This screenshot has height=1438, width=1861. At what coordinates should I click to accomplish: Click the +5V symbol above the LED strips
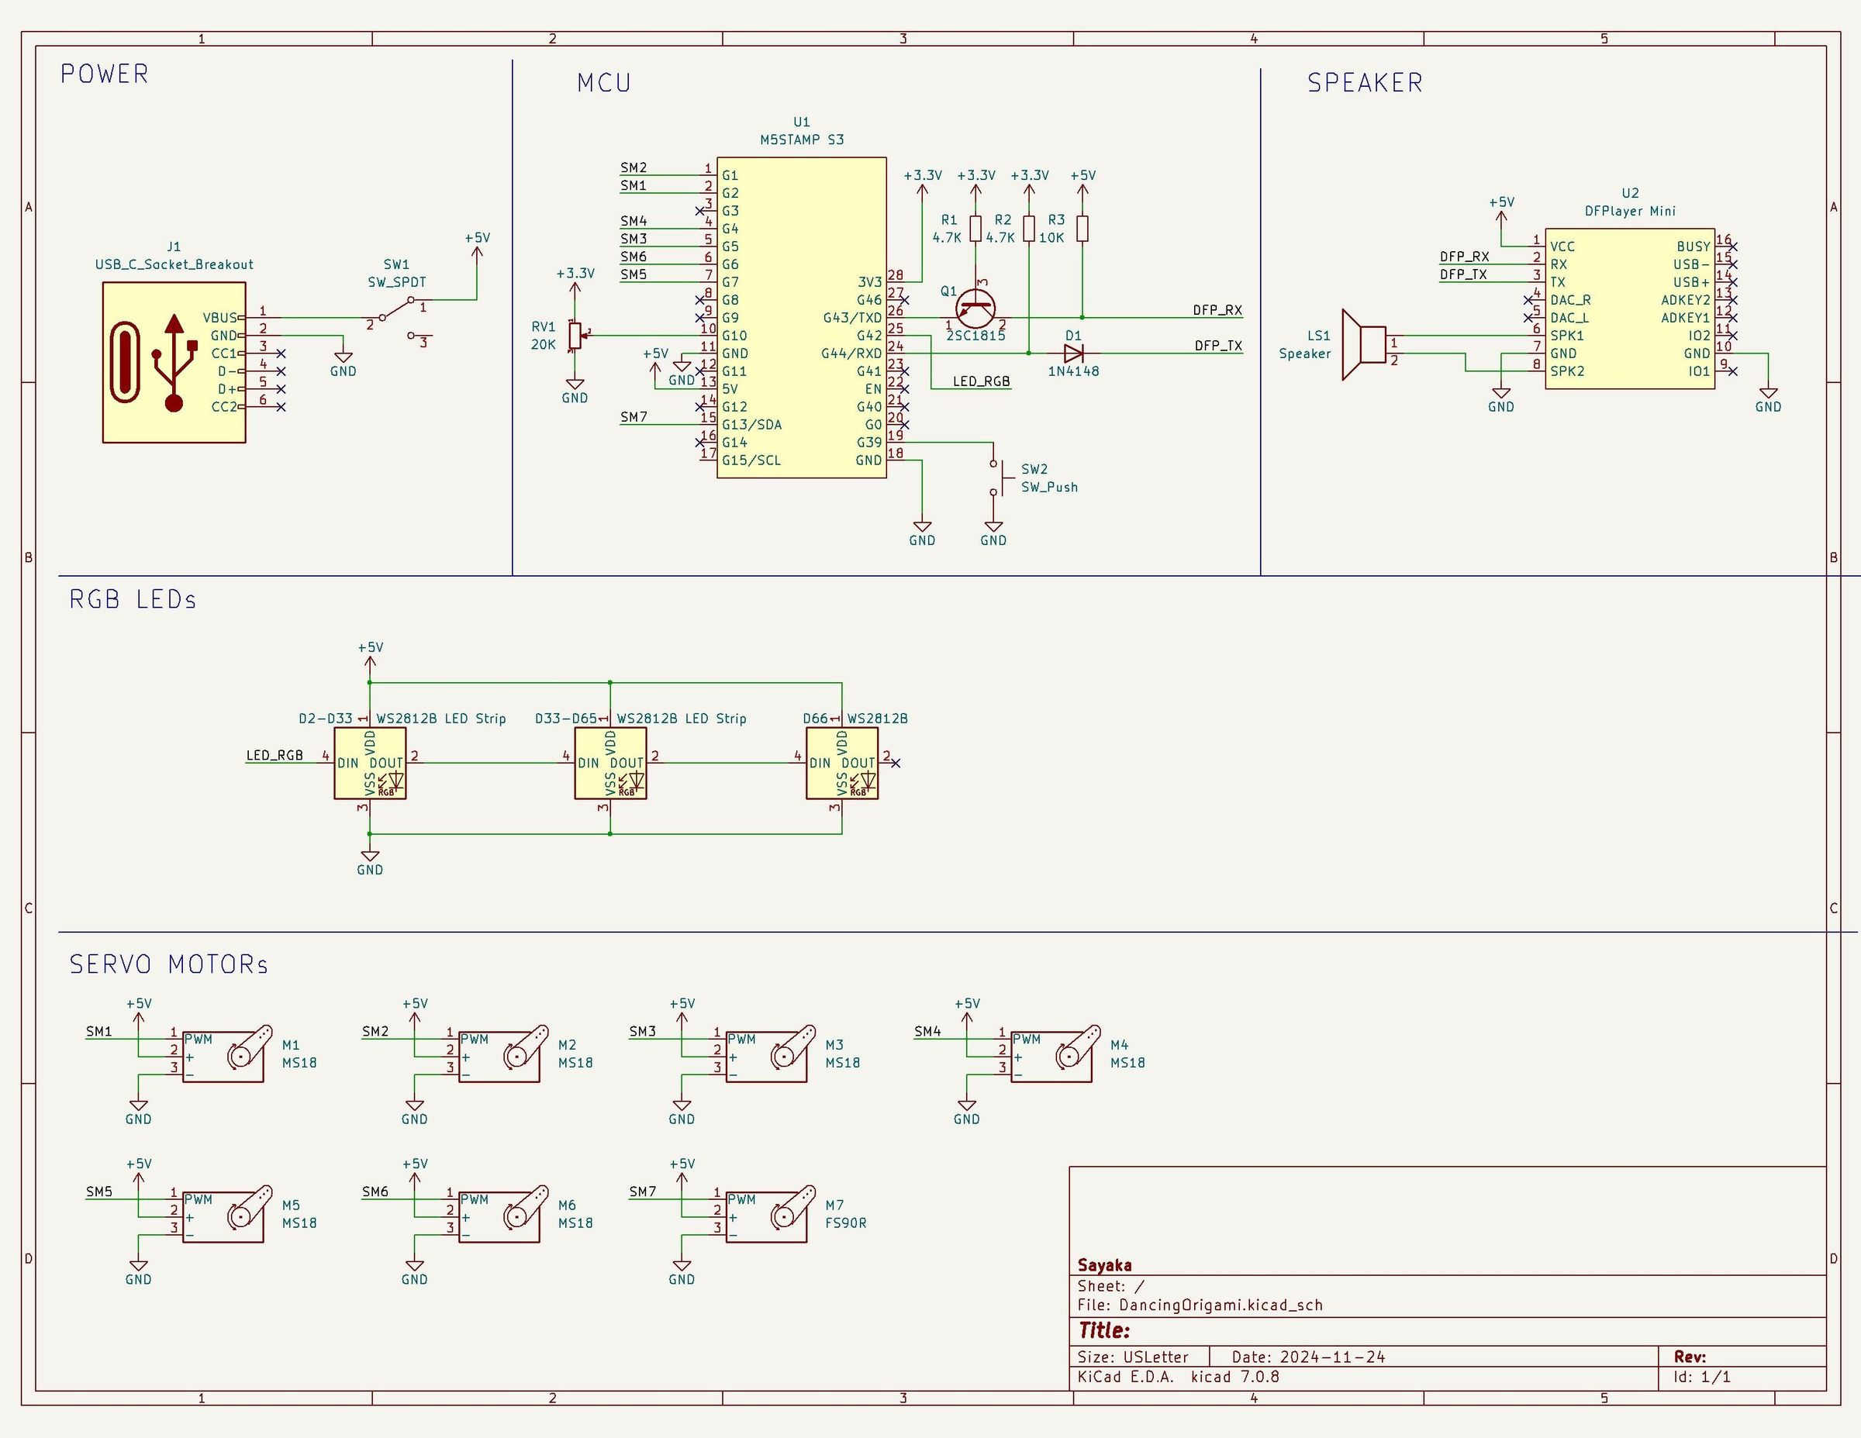[x=370, y=657]
